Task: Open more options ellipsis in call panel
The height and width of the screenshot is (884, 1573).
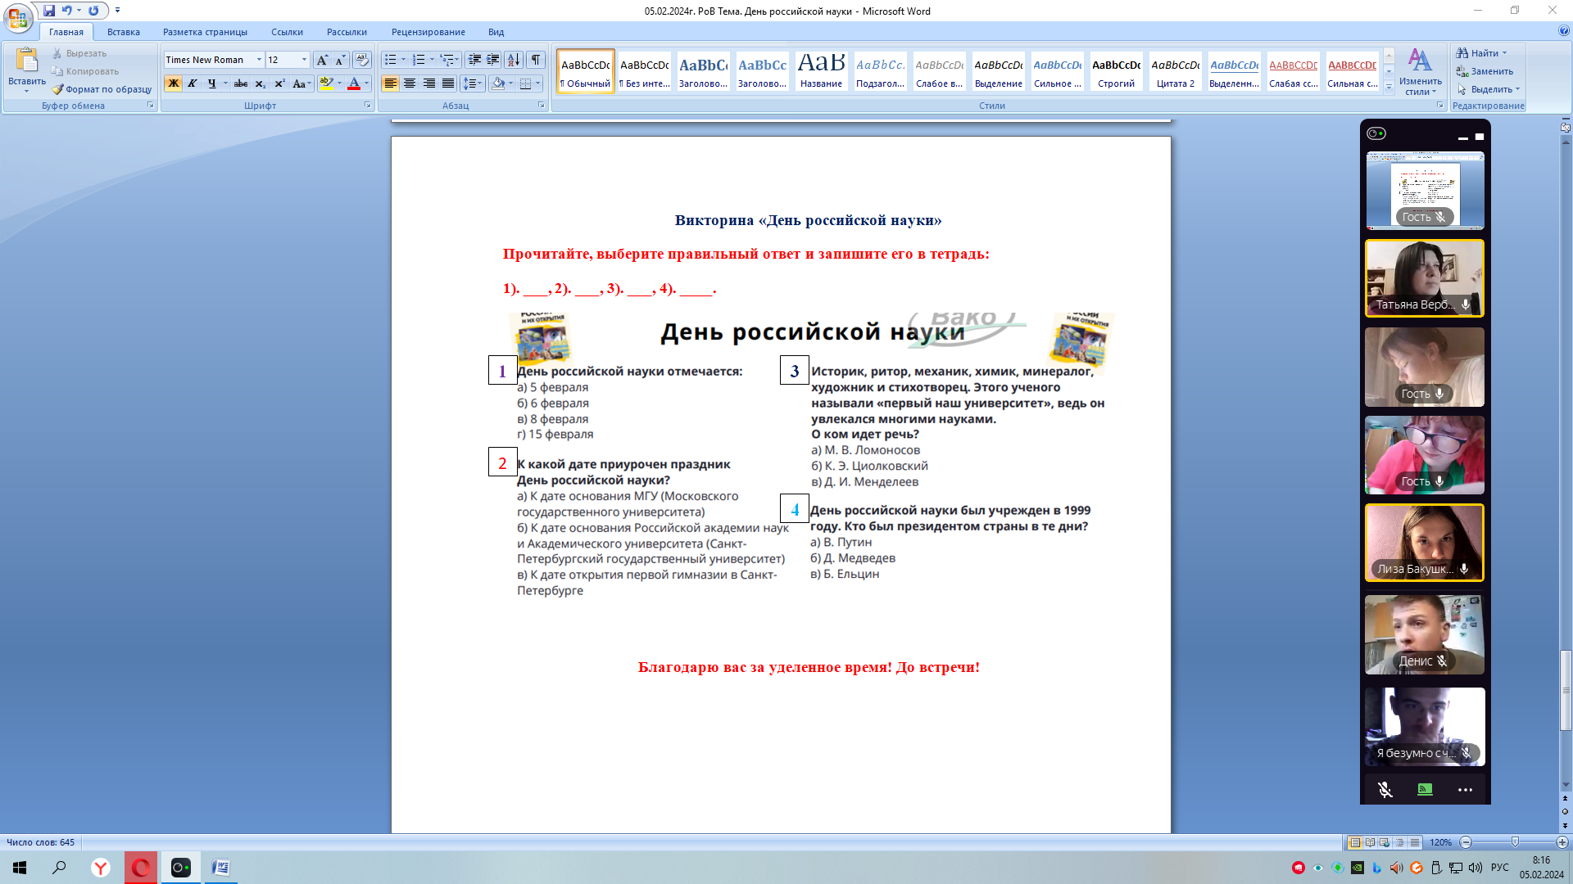Action: (x=1465, y=790)
